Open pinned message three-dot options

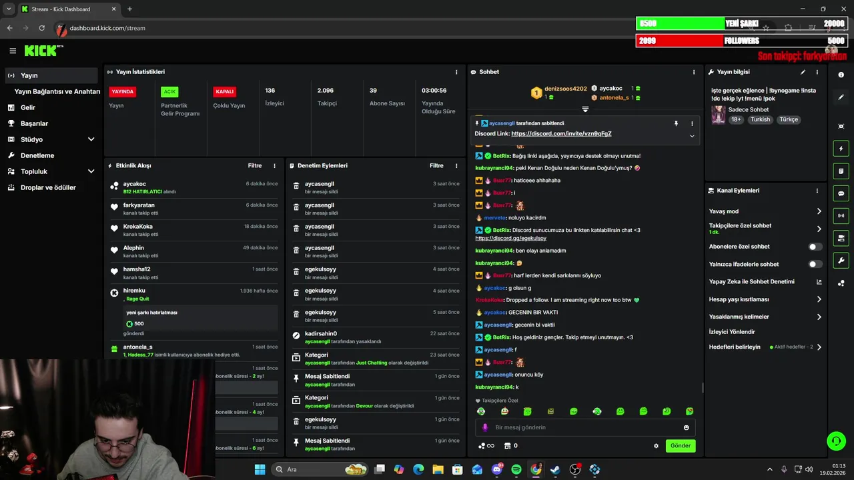[x=692, y=123]
